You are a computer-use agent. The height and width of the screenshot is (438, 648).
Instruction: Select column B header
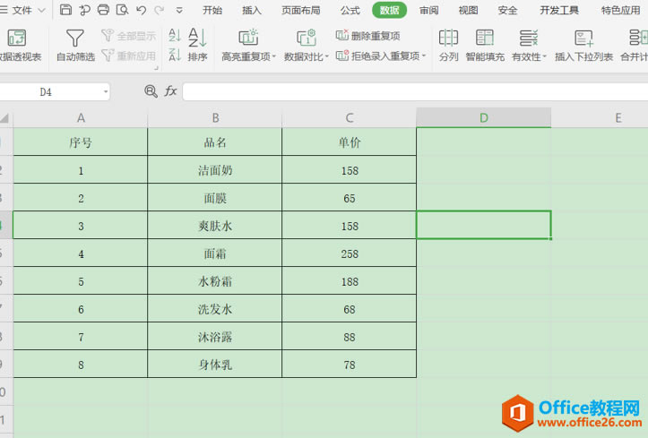click(215, 118)
